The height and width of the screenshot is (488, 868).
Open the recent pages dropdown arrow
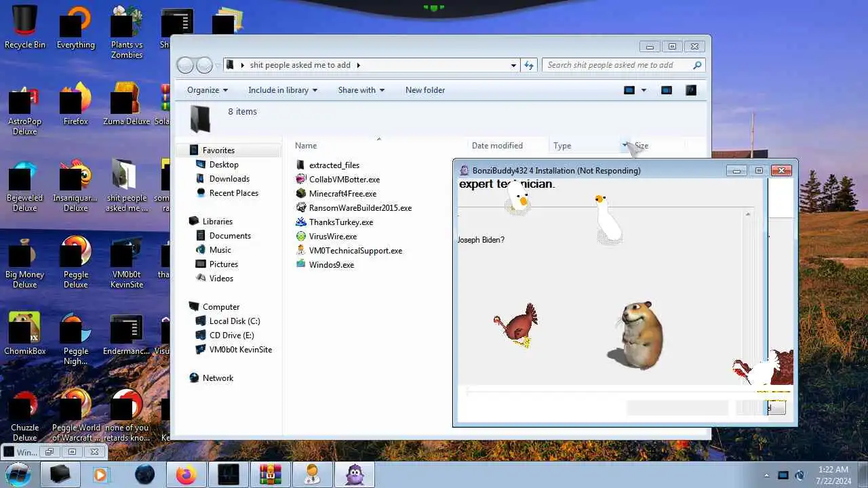(218, 65)
